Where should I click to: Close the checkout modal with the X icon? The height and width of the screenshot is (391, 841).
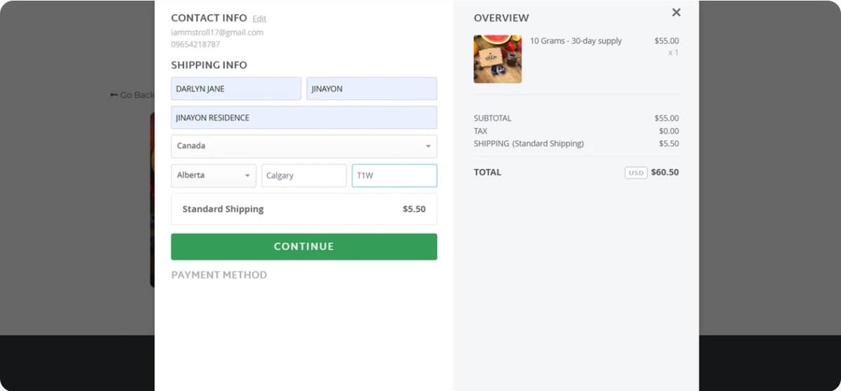point(676,13)
